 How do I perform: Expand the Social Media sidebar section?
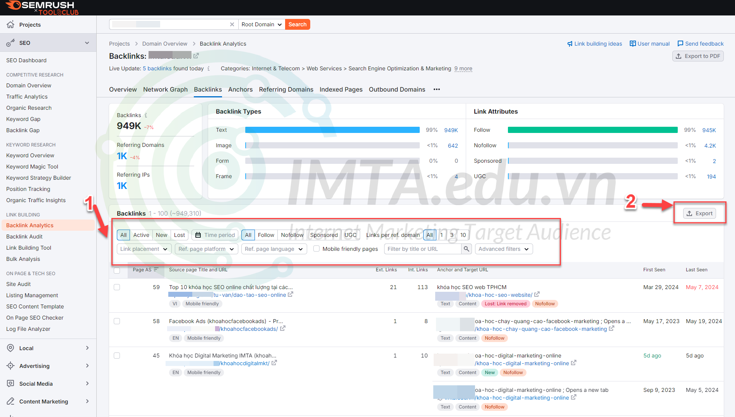(87, 383)
